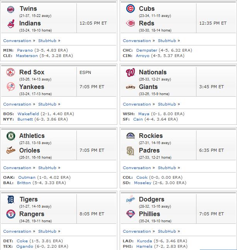The height and width of the screenshot is (250, 237).
Task: Open Britton's player page link
Action: [x=24, y=183]
